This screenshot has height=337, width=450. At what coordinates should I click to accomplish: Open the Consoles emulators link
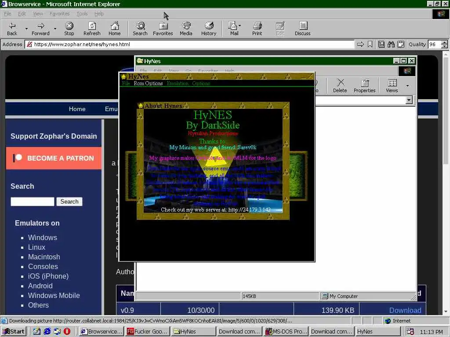tap(43, 266)
